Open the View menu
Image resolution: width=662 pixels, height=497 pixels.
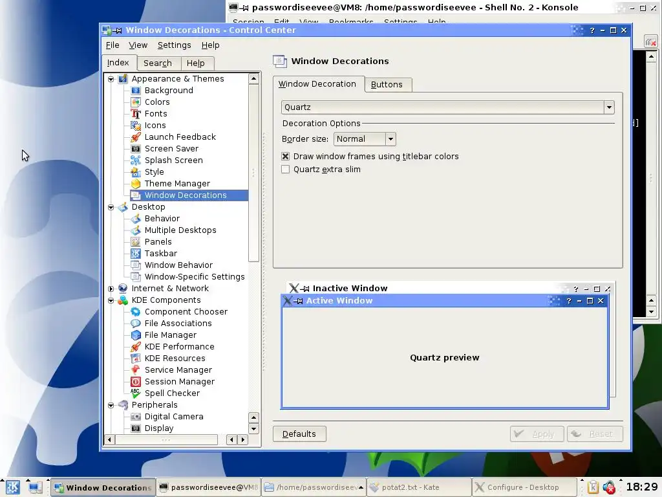[x=138, y=45]
